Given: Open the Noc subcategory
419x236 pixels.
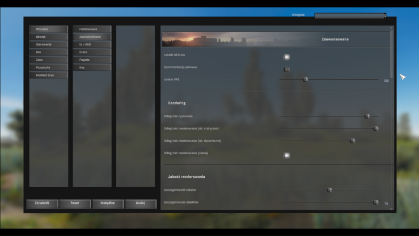Looking at the screenshot, I should (x=92, y=68).
